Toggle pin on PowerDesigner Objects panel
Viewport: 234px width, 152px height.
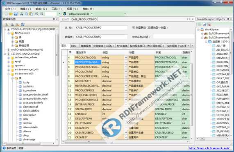(228, 19)
